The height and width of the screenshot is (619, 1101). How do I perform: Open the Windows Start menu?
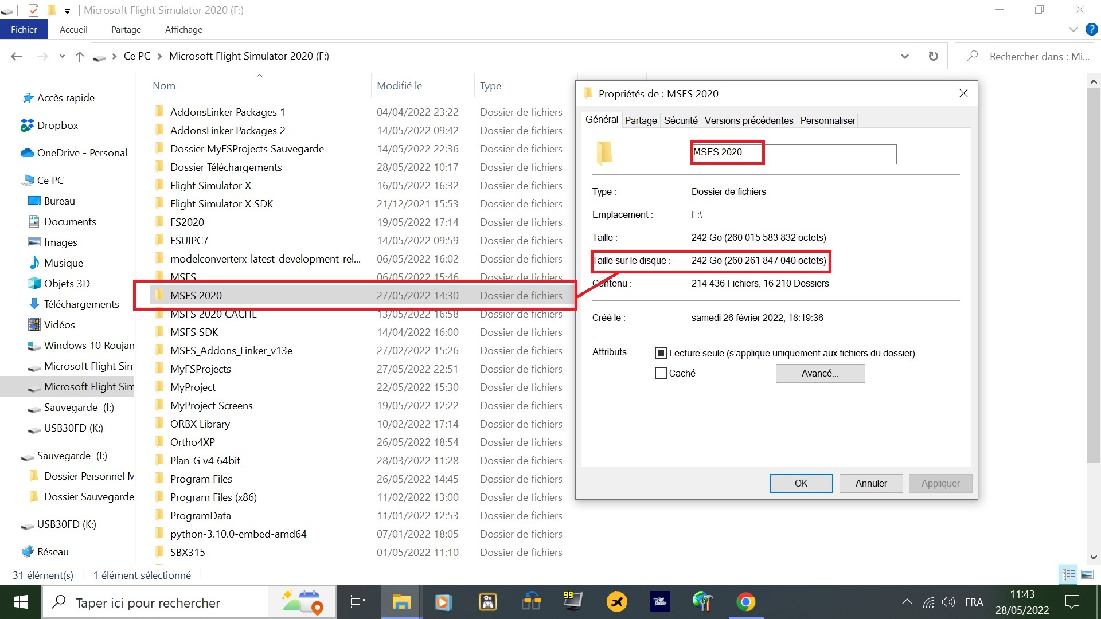[x=21, y=602]
